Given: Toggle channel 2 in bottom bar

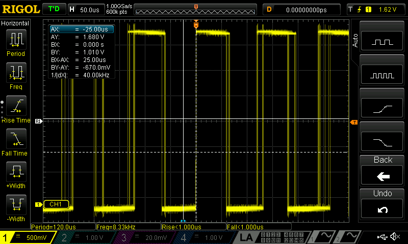Looking at the screenshot, I should point(84,237).
